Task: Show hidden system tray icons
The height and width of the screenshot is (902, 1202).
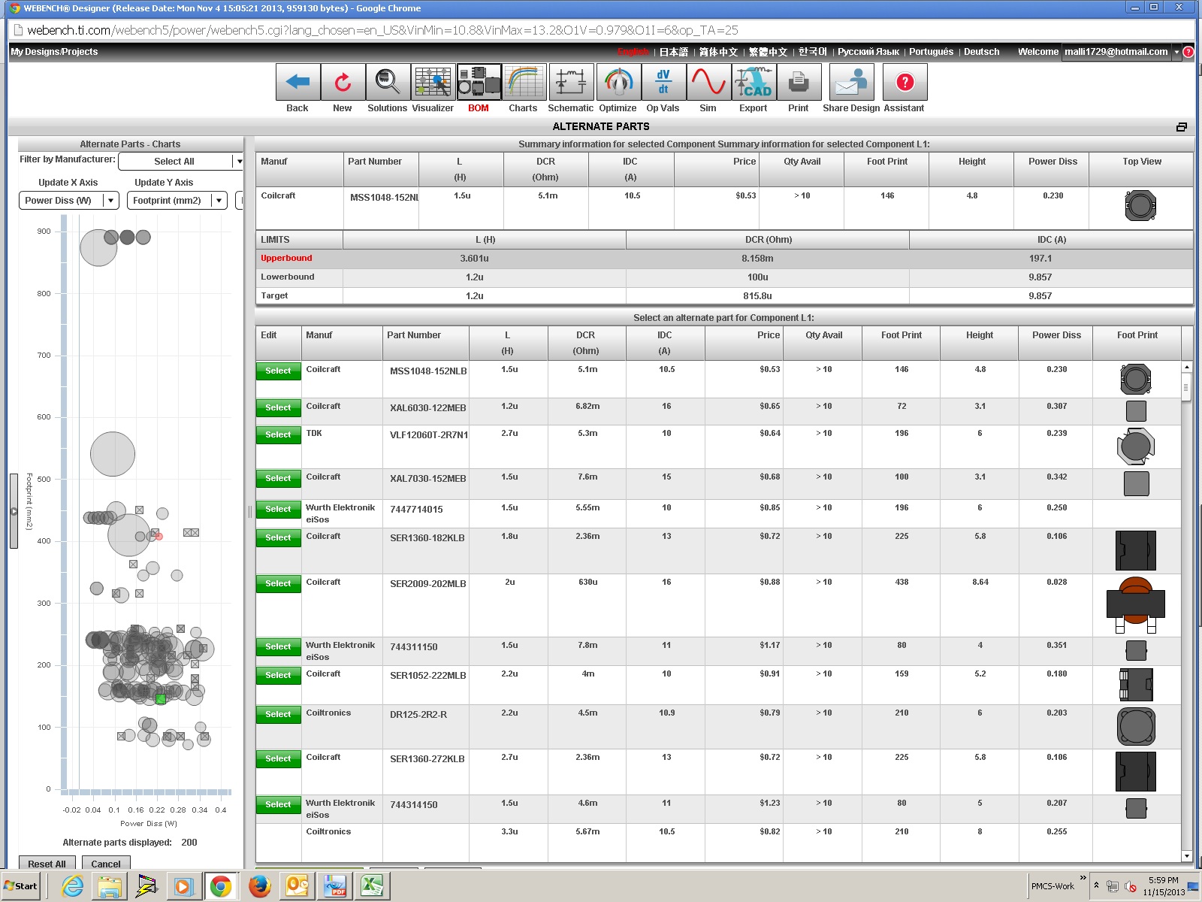Action: pyautogui.click(x=1096, y=885)
